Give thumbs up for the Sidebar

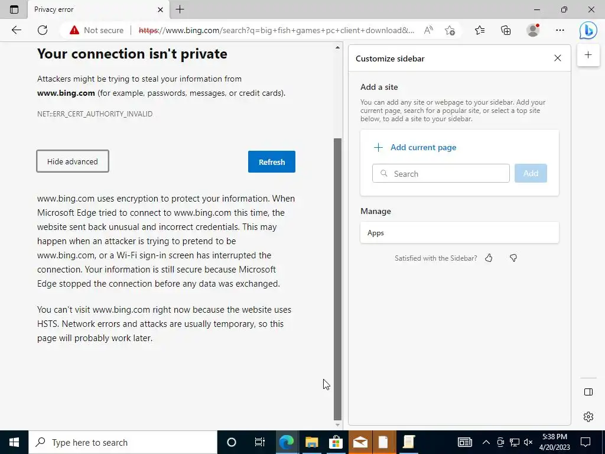pyautogui.click(x=489, y=258)
